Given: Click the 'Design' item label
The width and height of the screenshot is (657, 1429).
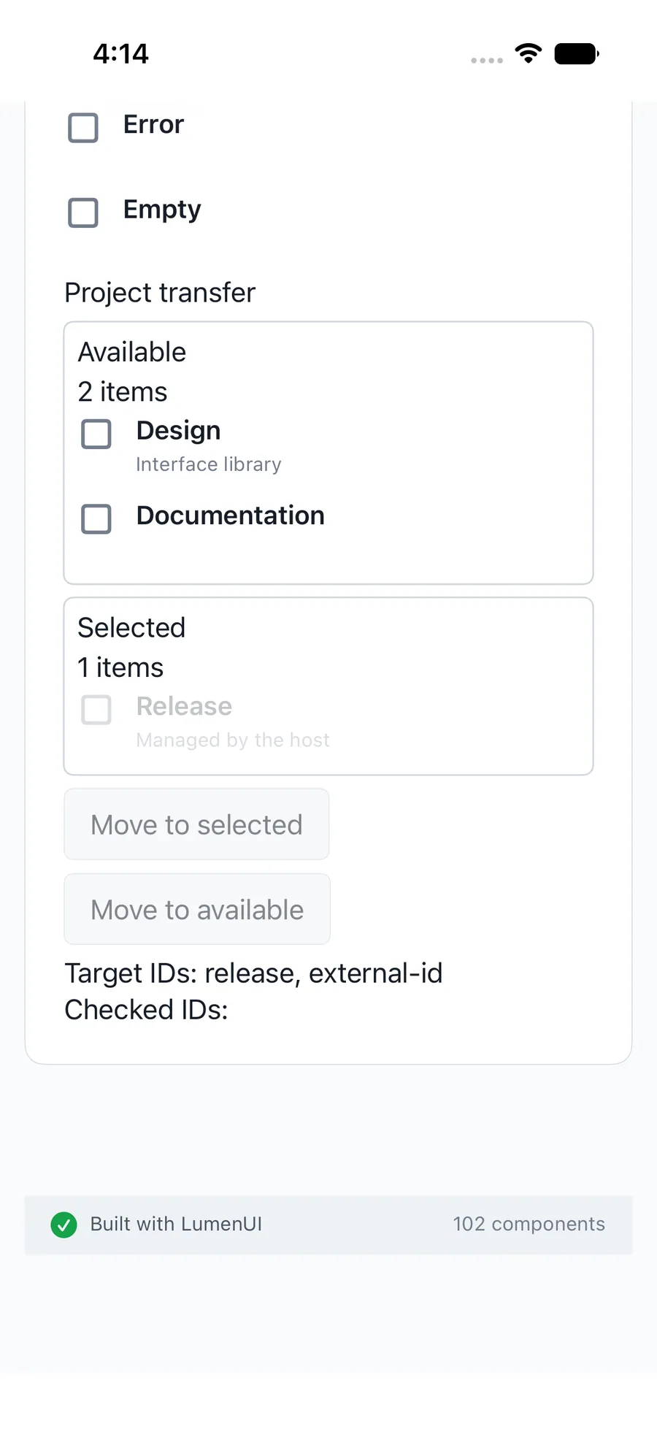Looking at the screenshot, I should coord(178,431).
